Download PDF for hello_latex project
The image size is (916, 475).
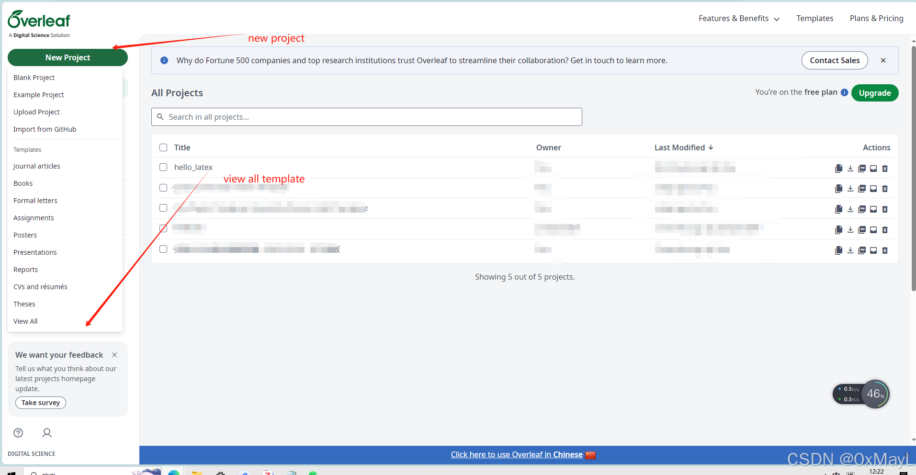862,169
